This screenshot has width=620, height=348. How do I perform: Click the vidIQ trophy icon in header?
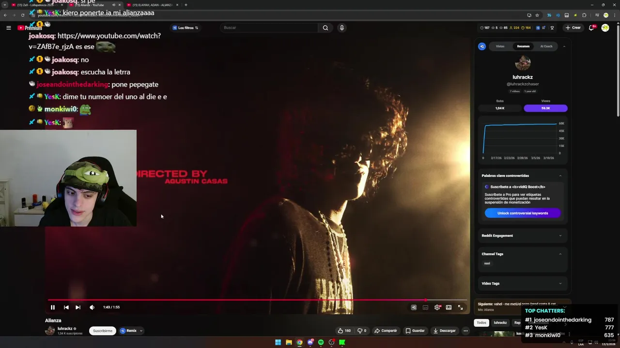pos(552,28)
